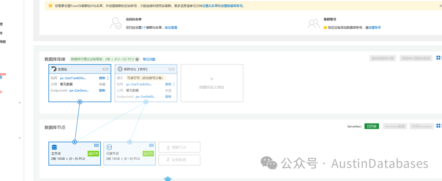
Task: Click the 集群地址 connector node circle
Action: click(146, 102)
